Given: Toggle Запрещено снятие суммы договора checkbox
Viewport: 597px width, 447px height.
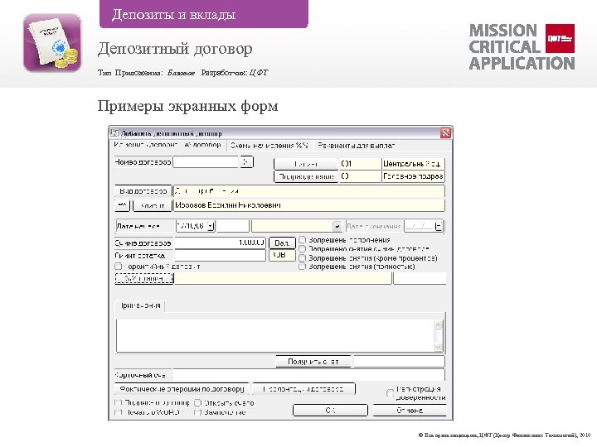Looking at the screenshot, I should point(302,248).
